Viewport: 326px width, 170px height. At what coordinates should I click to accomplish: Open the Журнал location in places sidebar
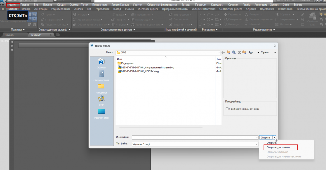click(101, 63)
